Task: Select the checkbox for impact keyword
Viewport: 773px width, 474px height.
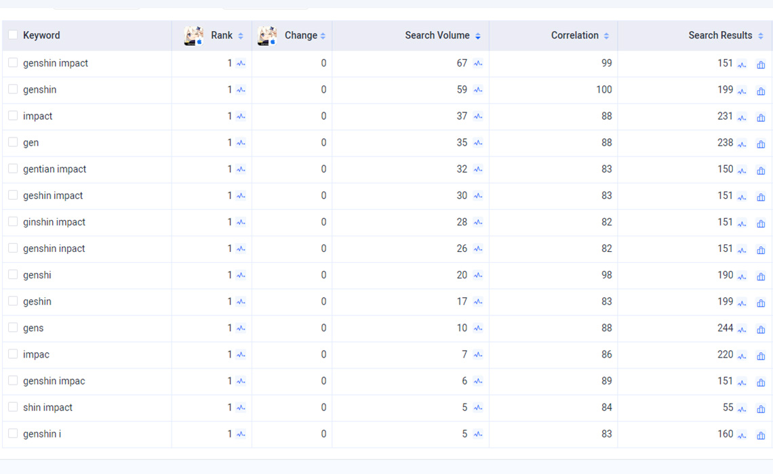Action: point(13,115)
